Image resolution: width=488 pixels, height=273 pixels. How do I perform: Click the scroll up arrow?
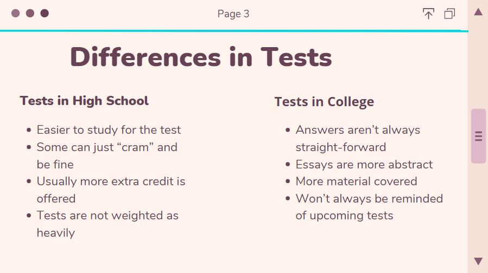[x=478, y=12]
